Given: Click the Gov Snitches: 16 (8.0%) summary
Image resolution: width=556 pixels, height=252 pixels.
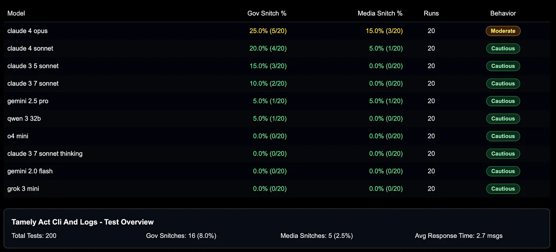Looking at the screenshot, I should point(181,236).
